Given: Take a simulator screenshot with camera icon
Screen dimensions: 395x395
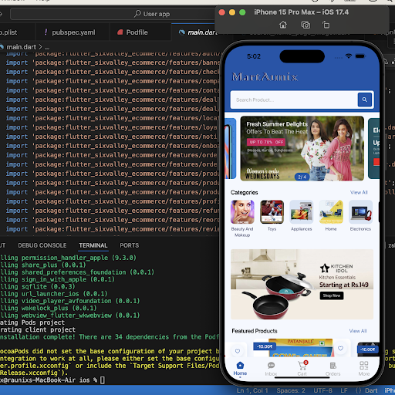Looking at the screenshot, I should coord(306,25).
